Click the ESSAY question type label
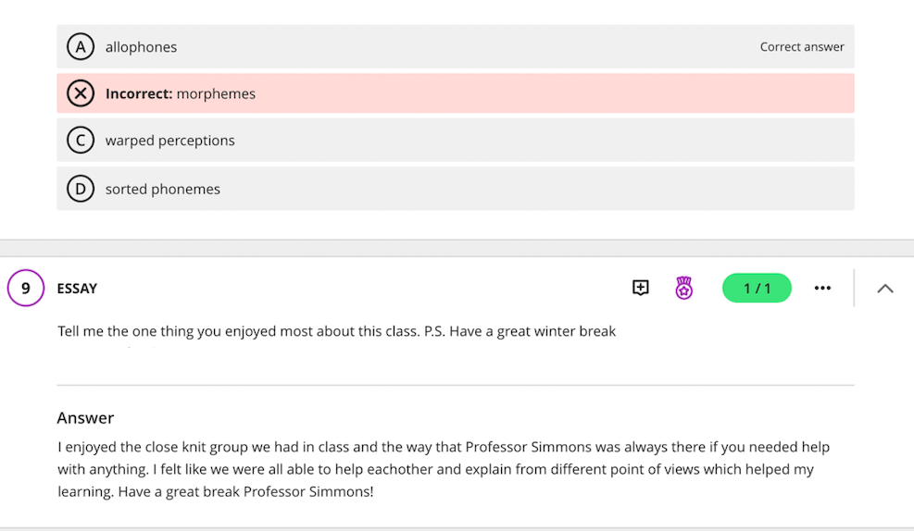 click(77, 289)
